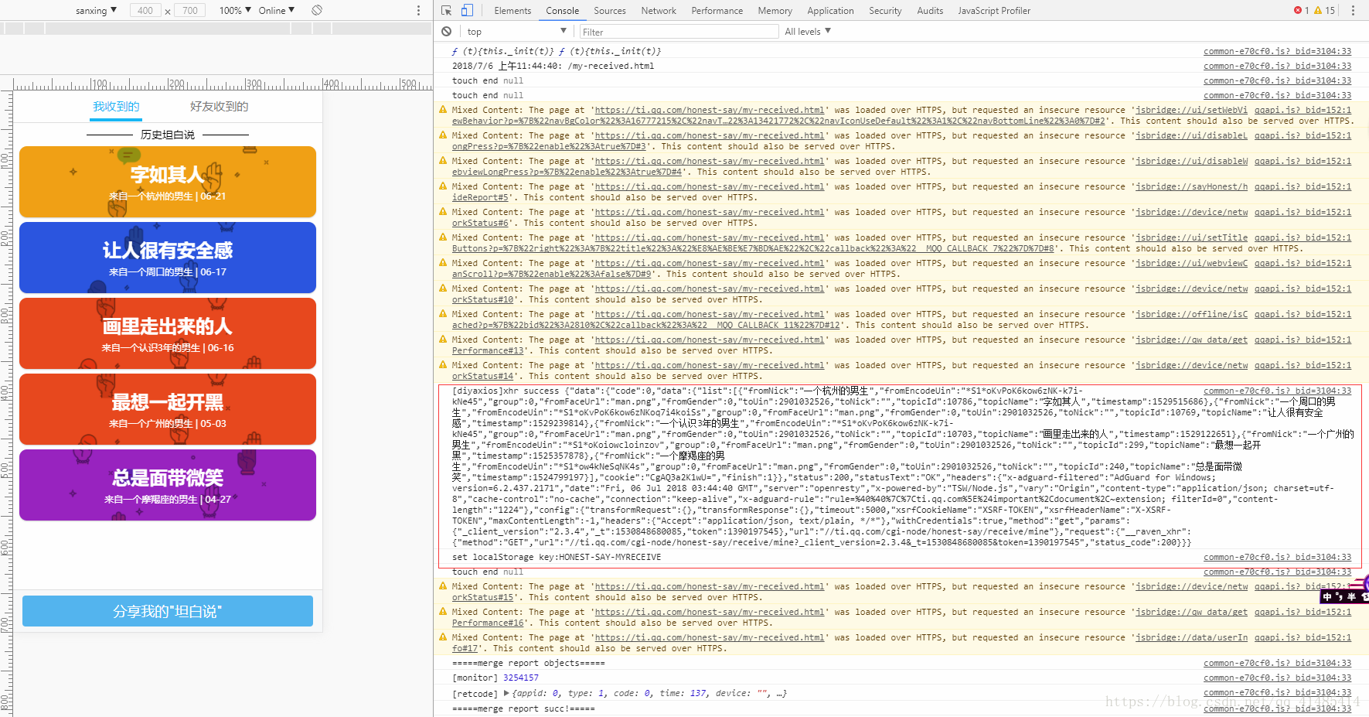Click the device height field showing 700
This screenshot has width=1369, height=717.
[x=190, y=10]
